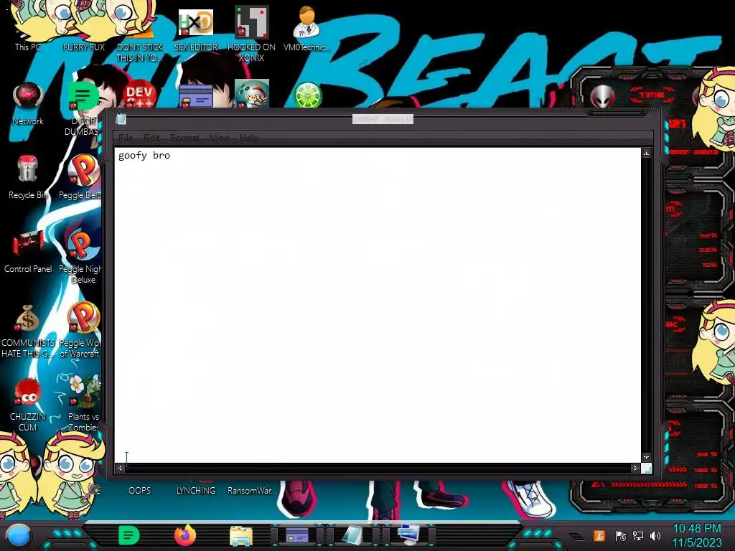Open the volume speaker tray icon
Viewport: 735px width, 551px height.
click(655, 535)
